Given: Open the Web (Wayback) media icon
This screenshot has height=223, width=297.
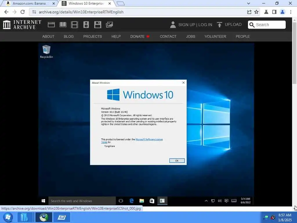Looking at the screenshot, I should click(x=51, y=25).
